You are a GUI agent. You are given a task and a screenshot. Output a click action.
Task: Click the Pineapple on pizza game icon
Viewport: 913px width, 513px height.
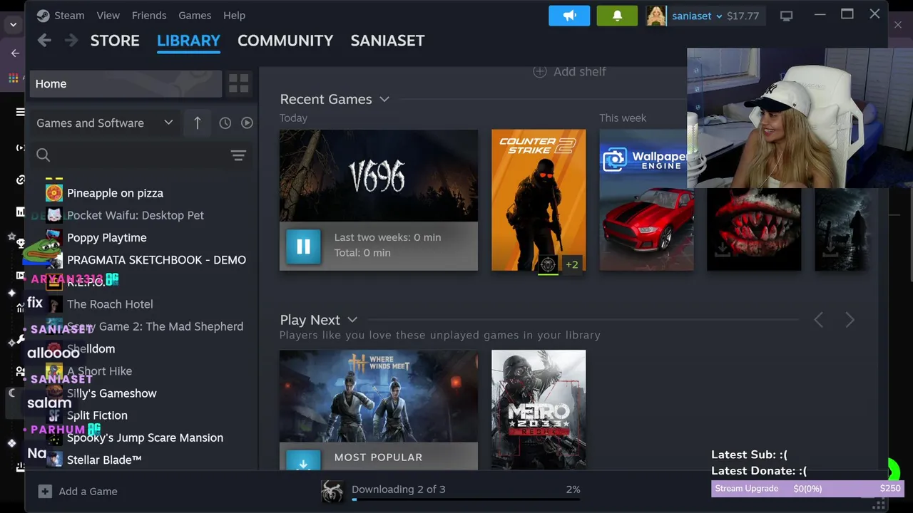click(54, 193)
